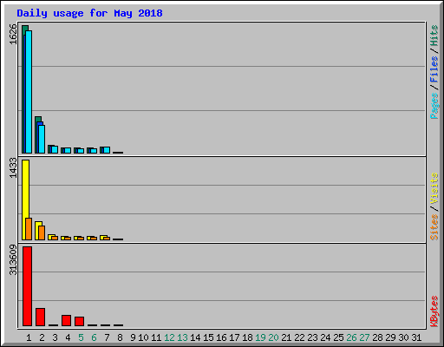The width and height of the screenshot is (444, 347).
Task: Click the day 3 pages bar in cyan
Action: 55,149
